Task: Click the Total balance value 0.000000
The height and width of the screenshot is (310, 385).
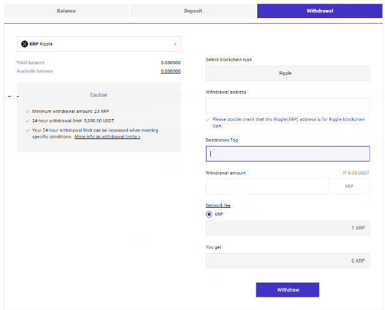Action: coord(170,63)
